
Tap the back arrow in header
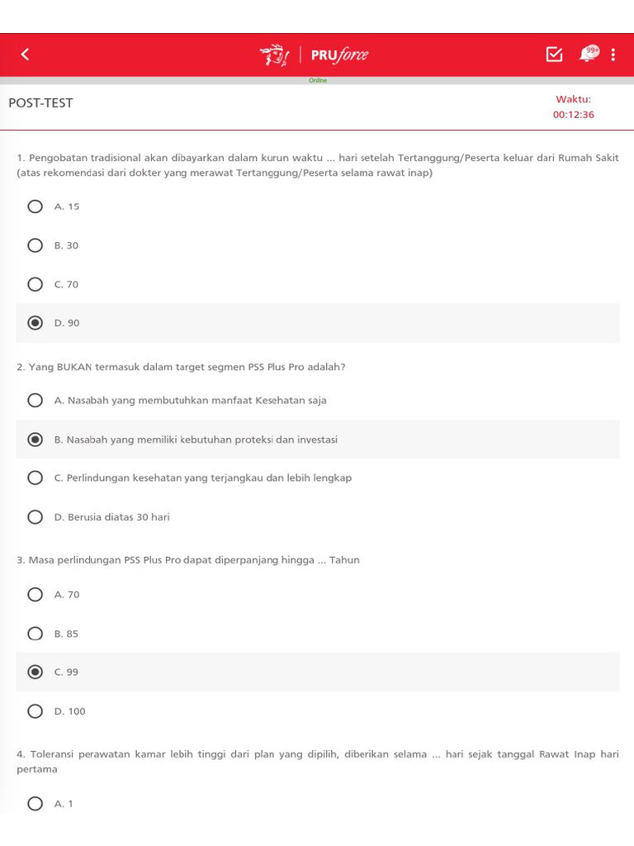pyautogui.click(x=25, y=55)
